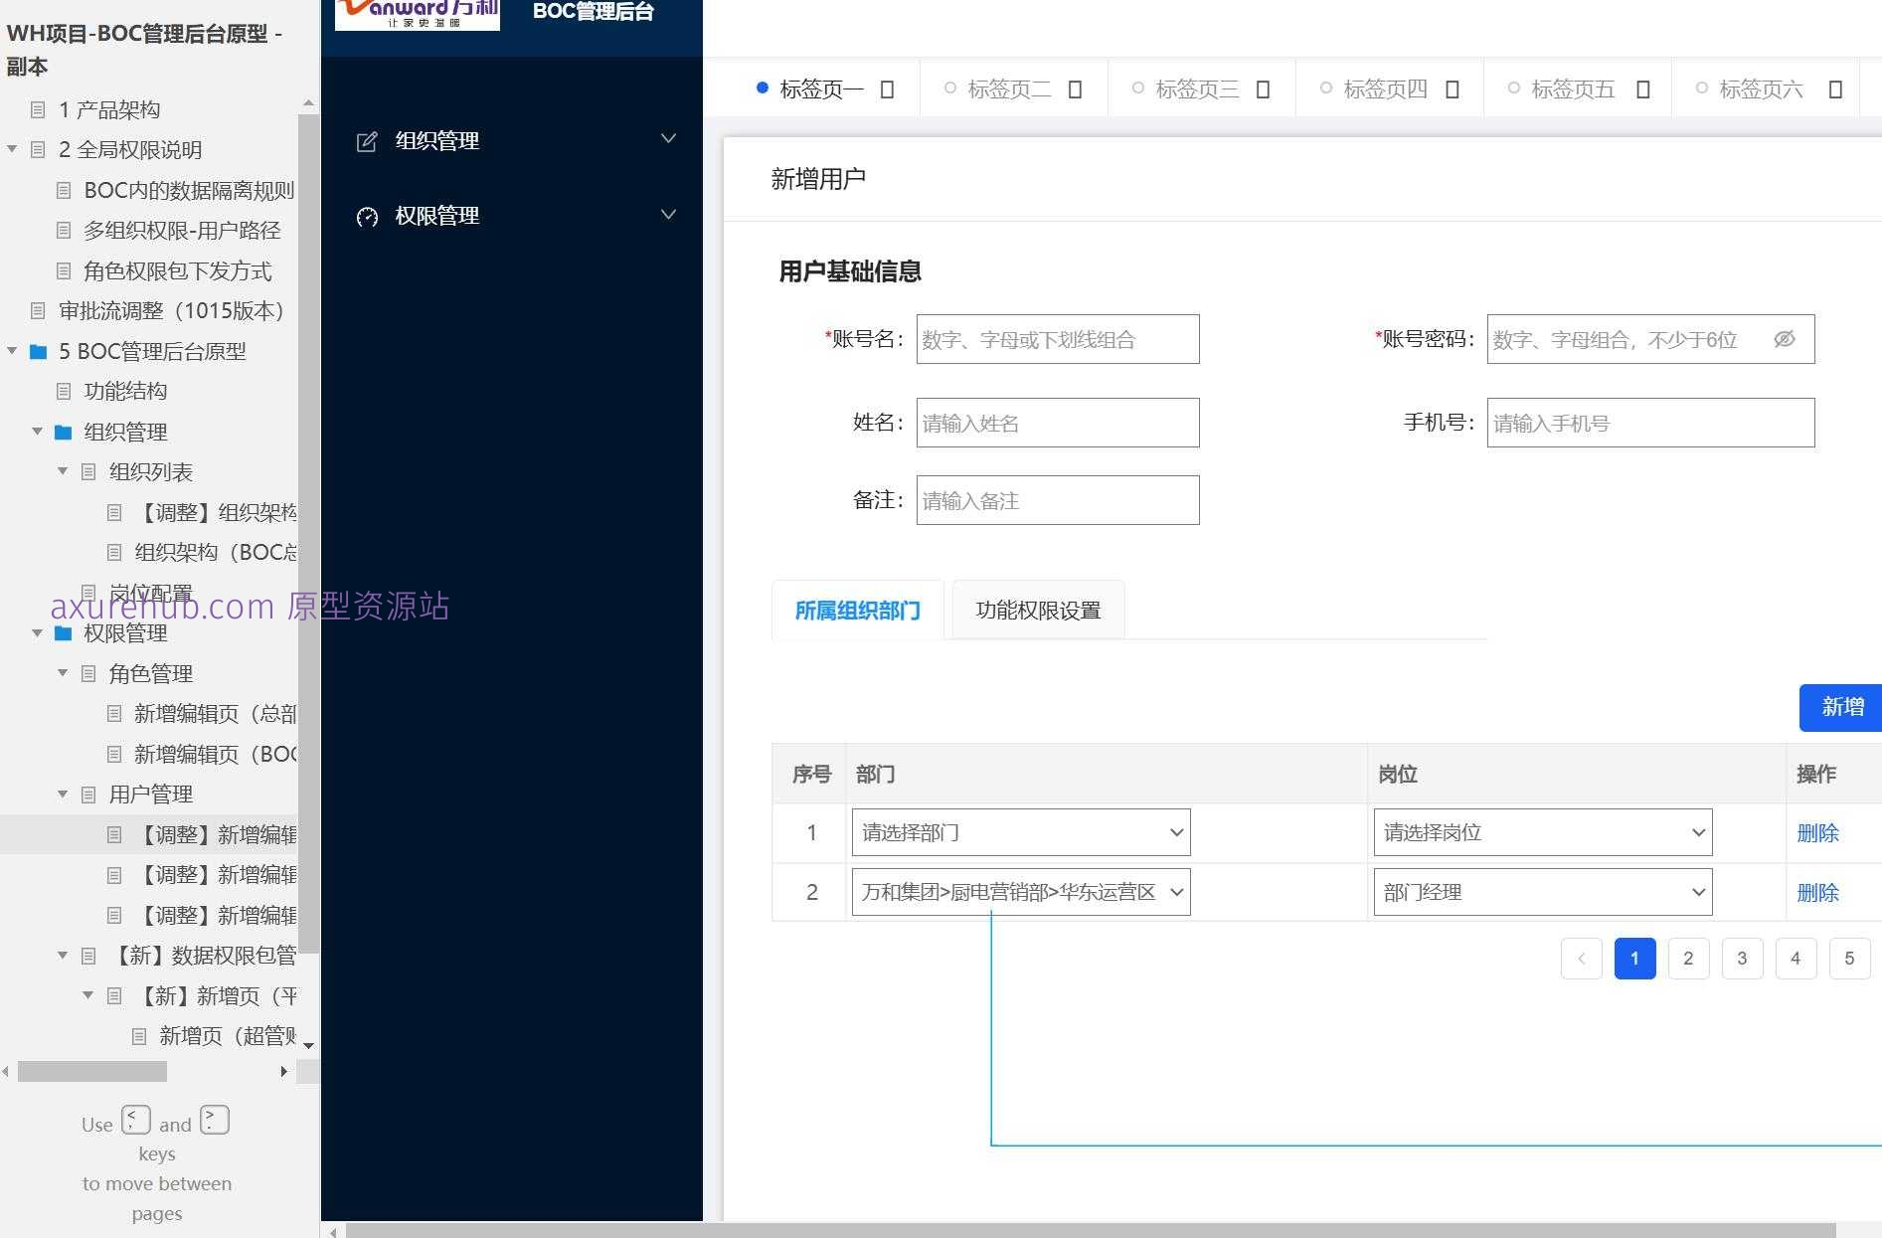1882x1238 pixels.
Task: Click the document icon next to 功能结构
Action: 62,391
